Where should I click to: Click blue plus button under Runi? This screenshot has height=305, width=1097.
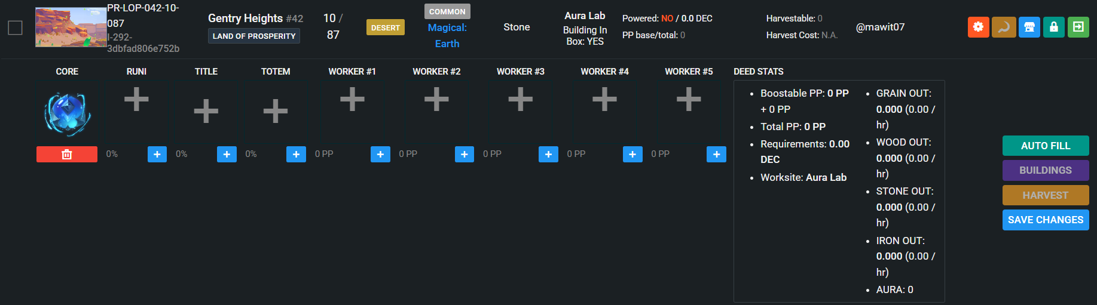[157, 155]
